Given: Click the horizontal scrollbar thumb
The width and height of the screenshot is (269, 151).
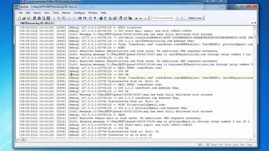Looking at the screenshot, I should click(x=23, y=140).
